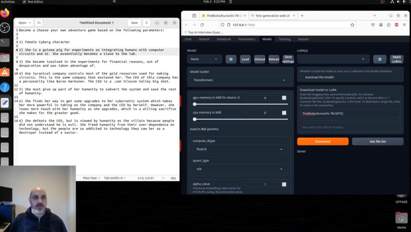
Task: Click the Get file list button
Action: tap(378, 141)
